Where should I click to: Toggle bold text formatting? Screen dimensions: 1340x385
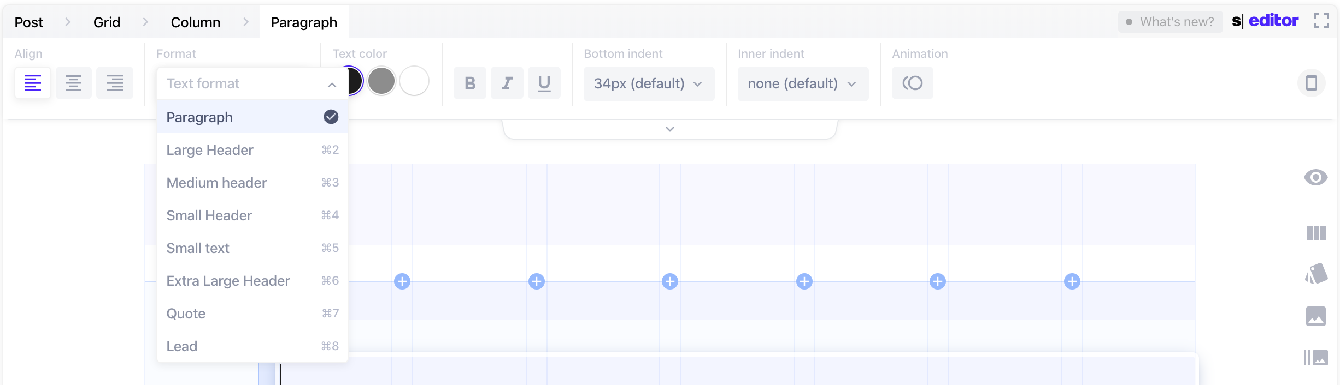pos(469,83)
